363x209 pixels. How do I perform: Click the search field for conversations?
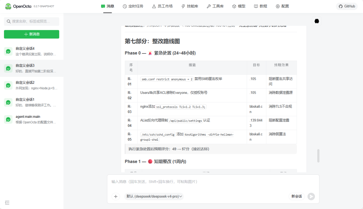pos(32,21)
